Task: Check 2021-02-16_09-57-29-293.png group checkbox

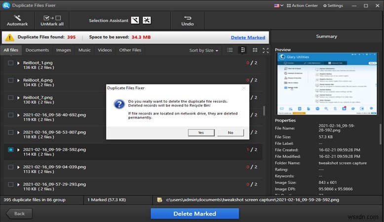Action: tap(10, 185)
